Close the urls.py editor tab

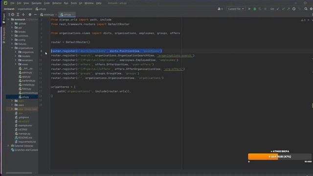coord(73,15)
